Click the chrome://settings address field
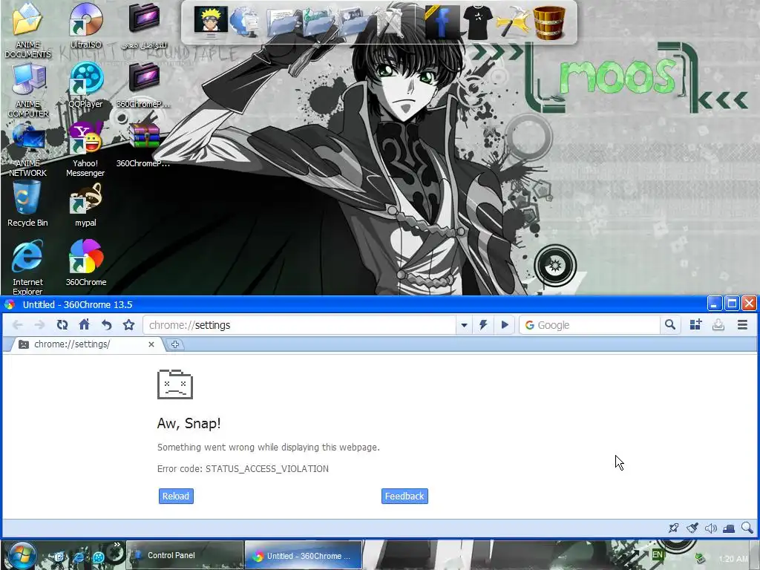Image resolution: width=760 pixels, height=570 pixels. pos(299,325)
